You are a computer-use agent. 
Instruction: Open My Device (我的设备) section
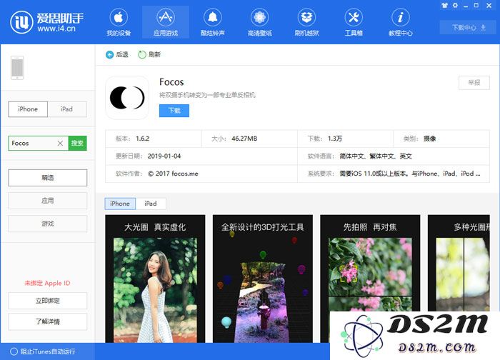click(119, 22)
